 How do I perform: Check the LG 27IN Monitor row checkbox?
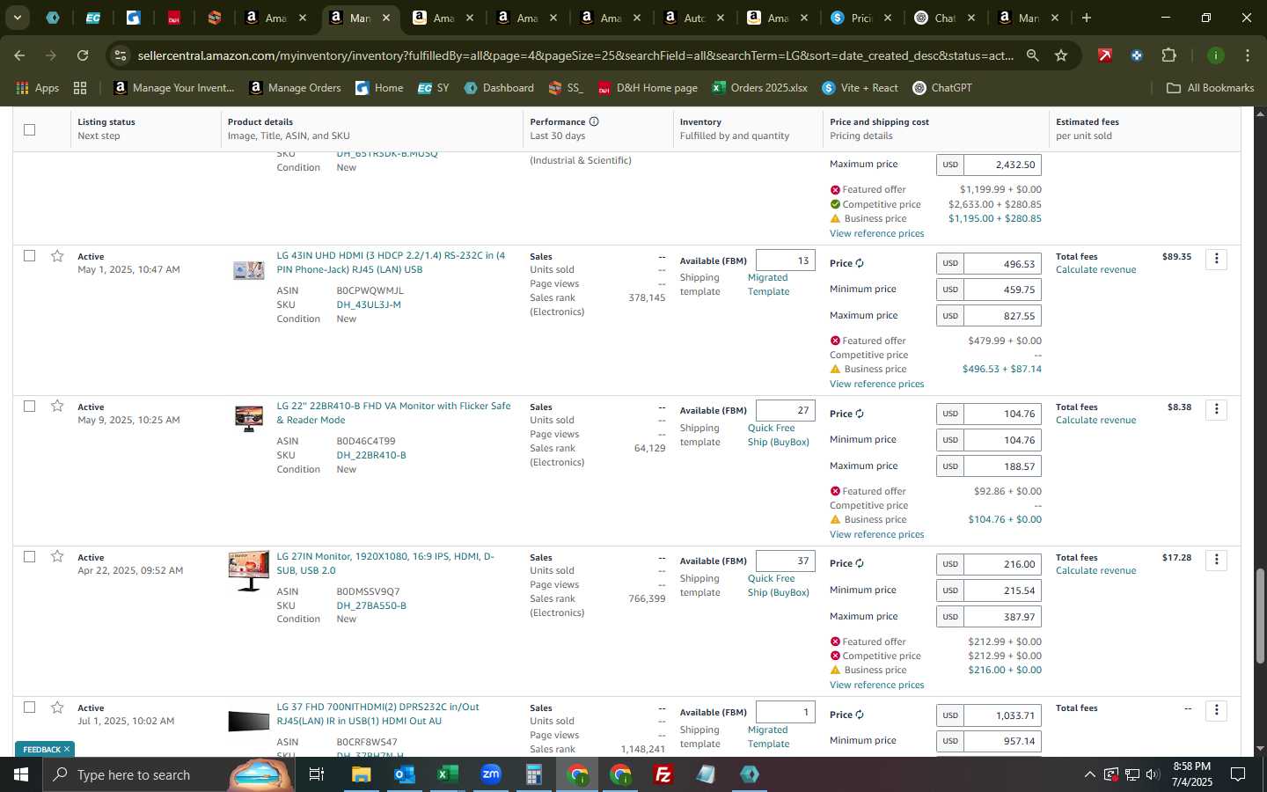point(29,556)
